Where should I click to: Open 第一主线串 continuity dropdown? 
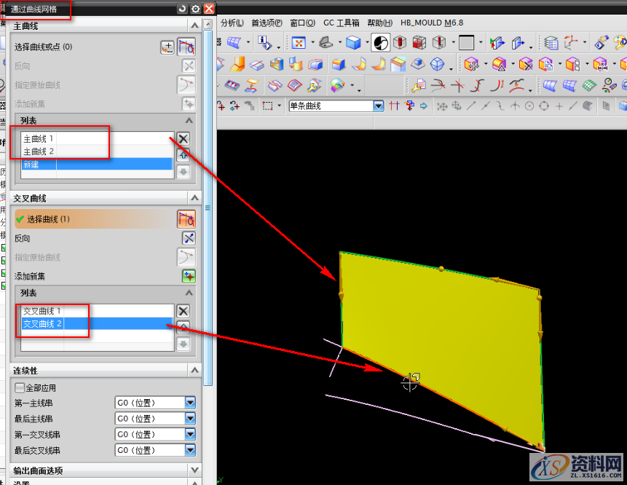(x=190, y=403)
